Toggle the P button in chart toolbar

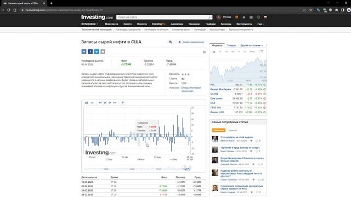pos(123,103)
